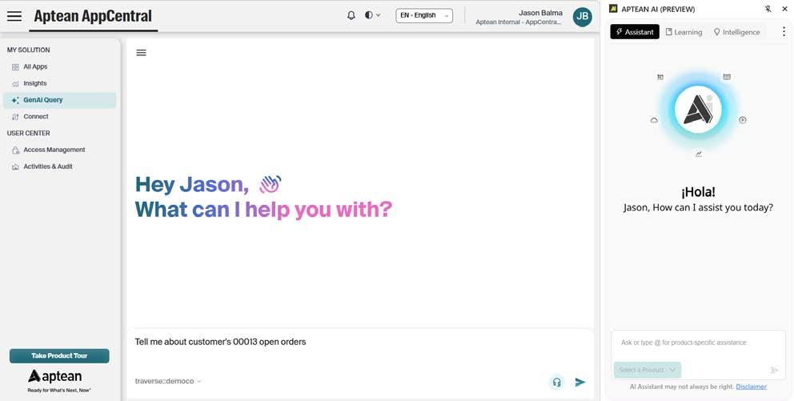Screen dimensions: 794x401
Task: Click the Access Management lock icon
Action: click(15, 150)
